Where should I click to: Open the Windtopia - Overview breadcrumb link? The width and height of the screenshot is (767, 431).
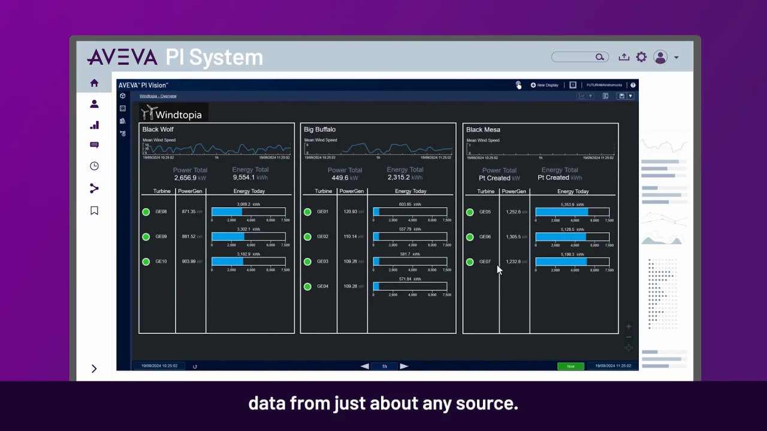tap(158, 96)
